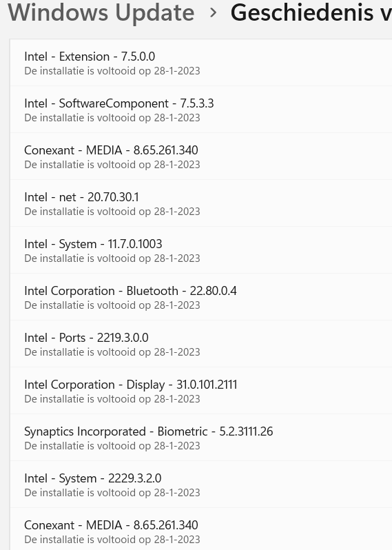
Task: Click install date under Intel Ports 2219.3.0.0
Action: [112, 352]
